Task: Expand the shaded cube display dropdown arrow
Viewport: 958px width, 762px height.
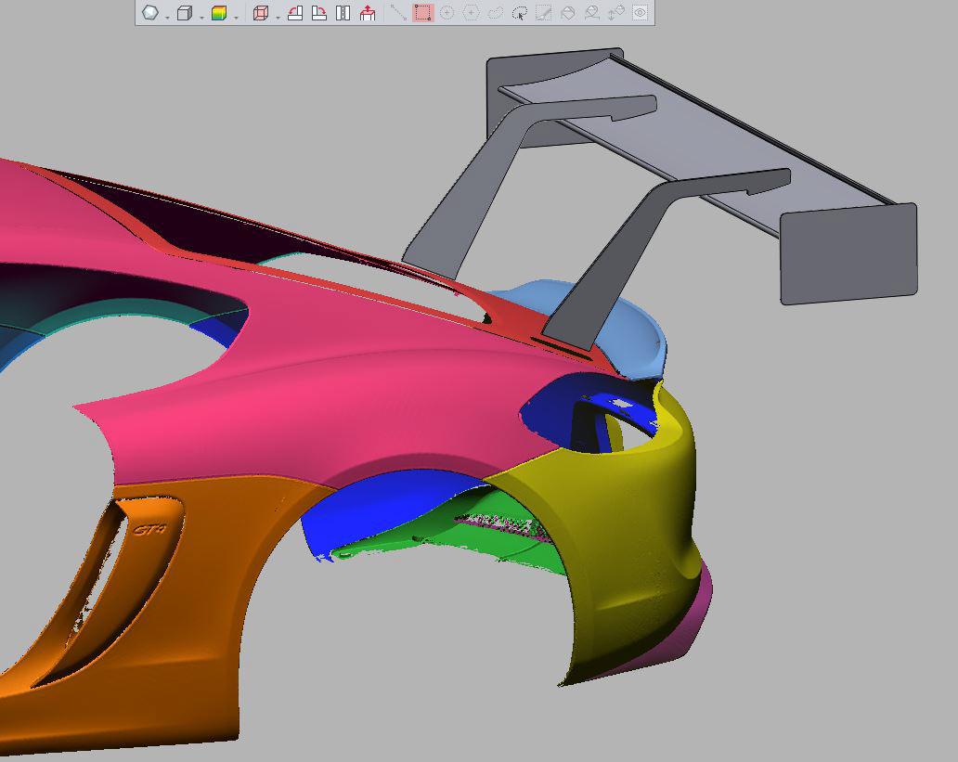Action: (x=201, y=18)
